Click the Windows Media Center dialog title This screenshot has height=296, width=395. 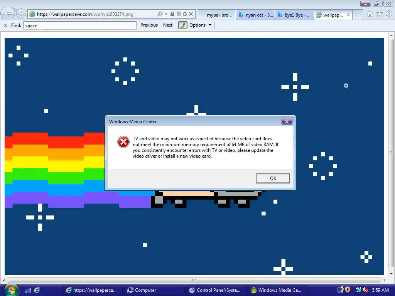133,121
